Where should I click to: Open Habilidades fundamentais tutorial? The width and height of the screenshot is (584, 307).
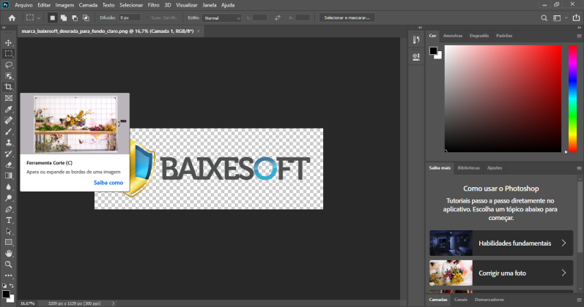[501, 243]
